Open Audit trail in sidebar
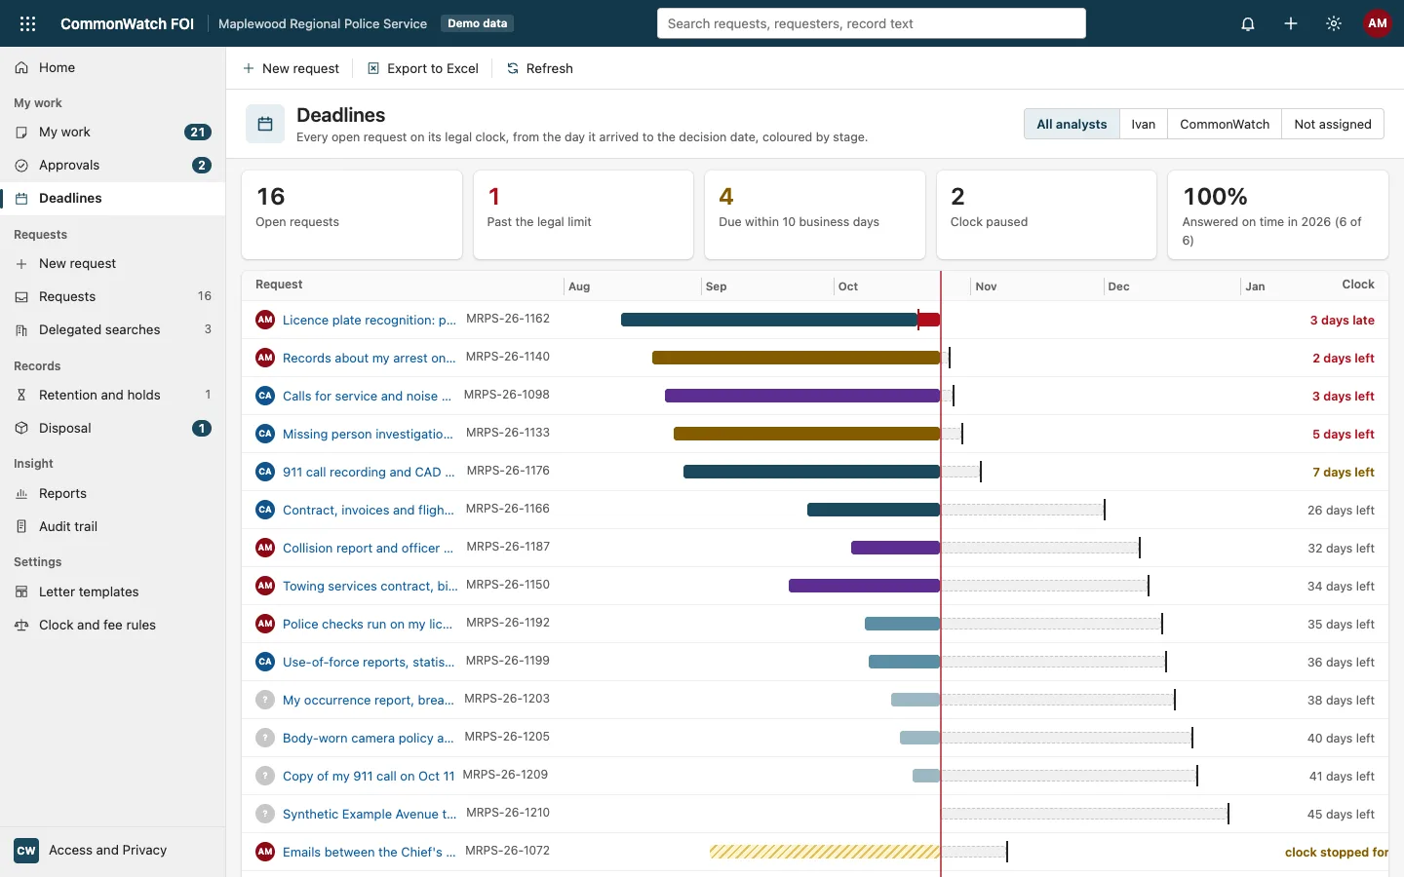The height and width of the screenshot is (877, 1404). (x=112, y=526)
